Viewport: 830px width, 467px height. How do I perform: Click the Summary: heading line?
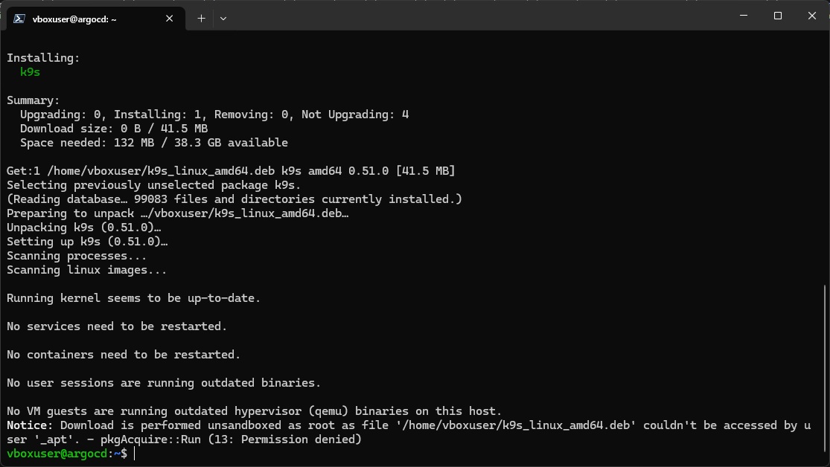click(x=33, y=100)
